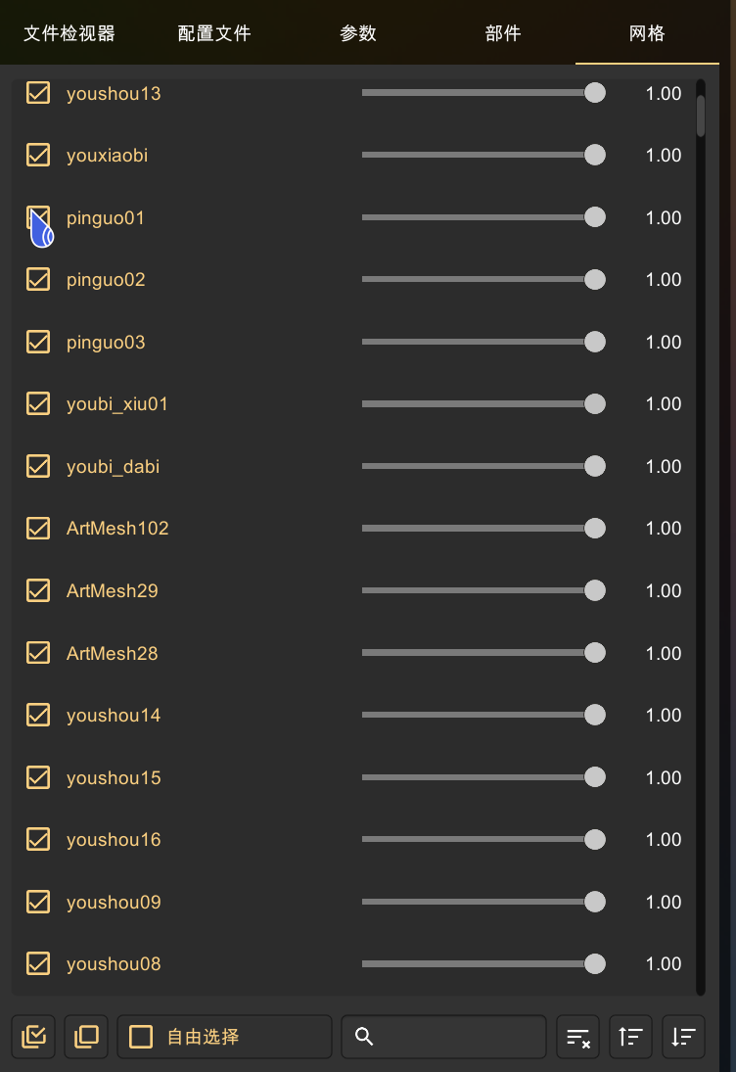
Task: Toggle the youbi_dabi mesh checkbox
Action: [38, 466]
